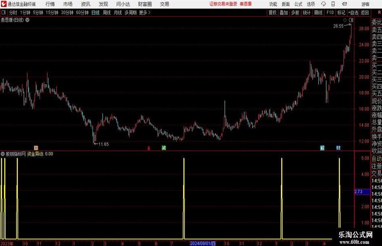Click the green 减 event marker
This screenshot has height=246, width=382.
[x=164, y=148]
